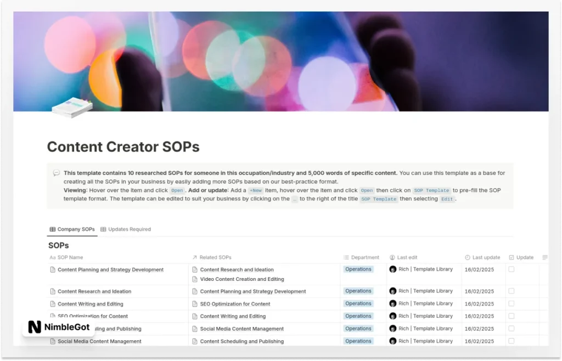The image size is (562, 361).
Task: Click the callout speech bubble icon
Action: (x=56, y=173)
